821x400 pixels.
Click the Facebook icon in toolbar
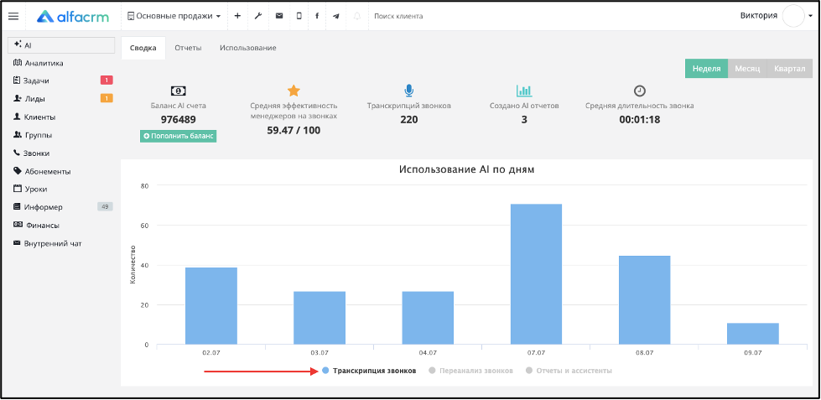[x=317, y=16]
